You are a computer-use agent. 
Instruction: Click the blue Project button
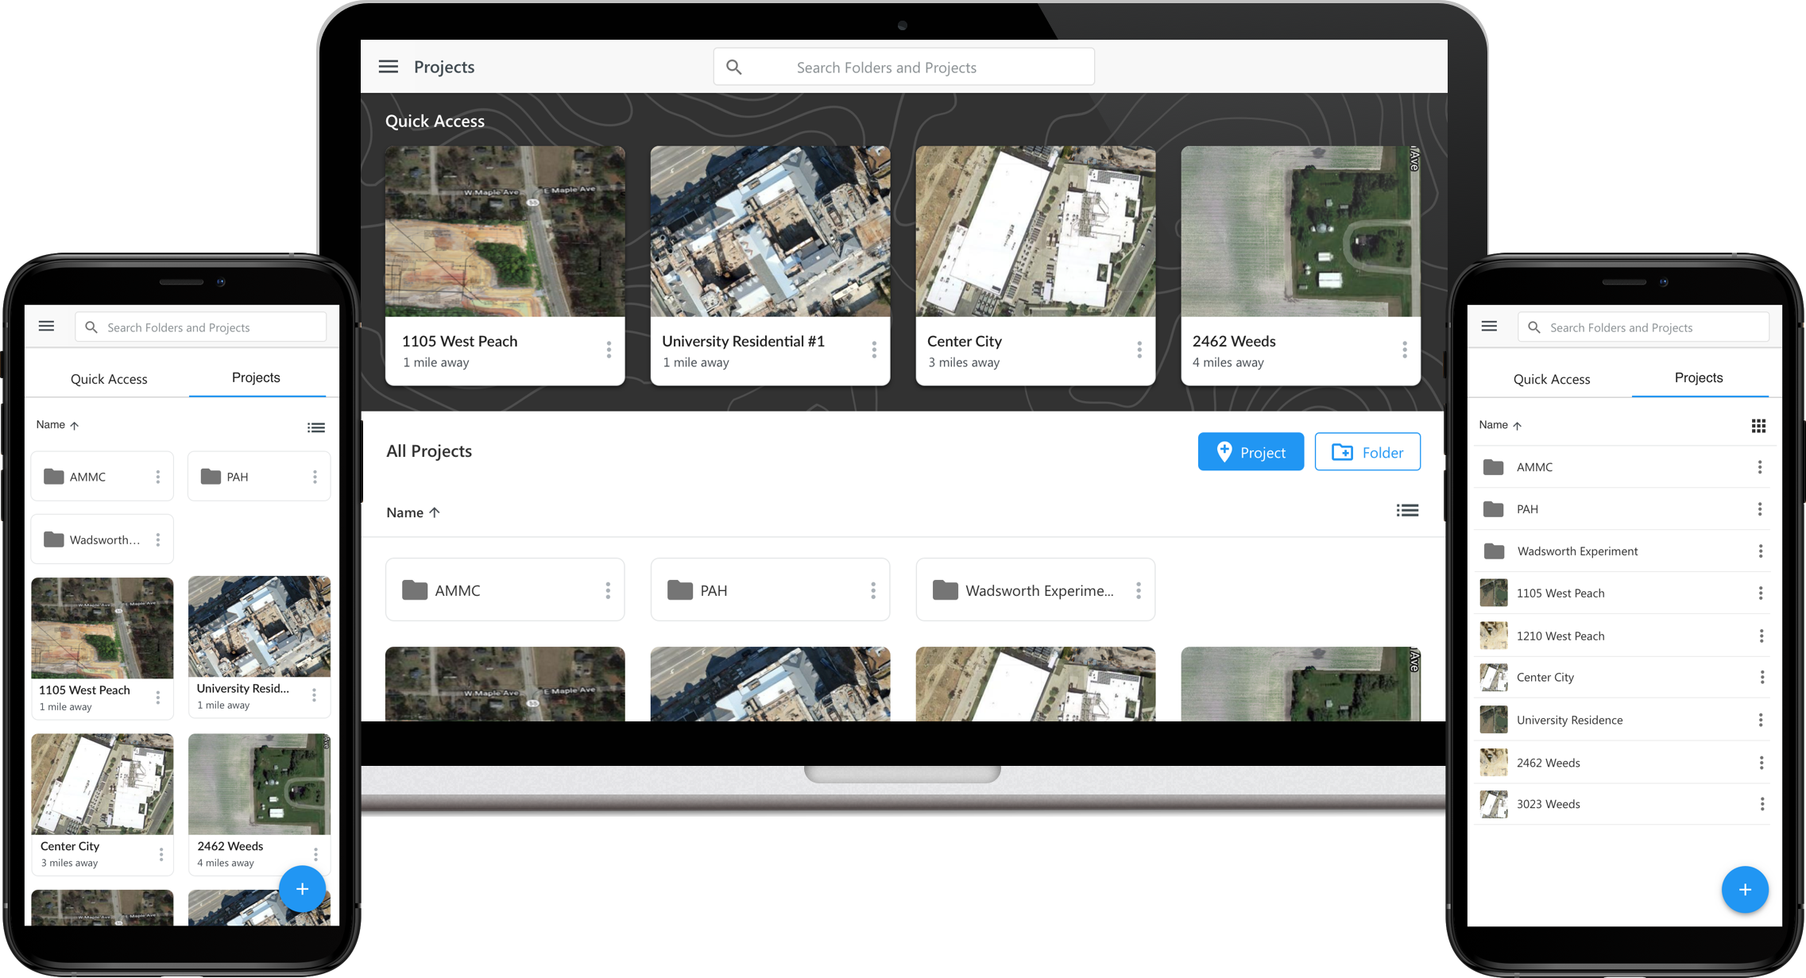(1250, 452)
